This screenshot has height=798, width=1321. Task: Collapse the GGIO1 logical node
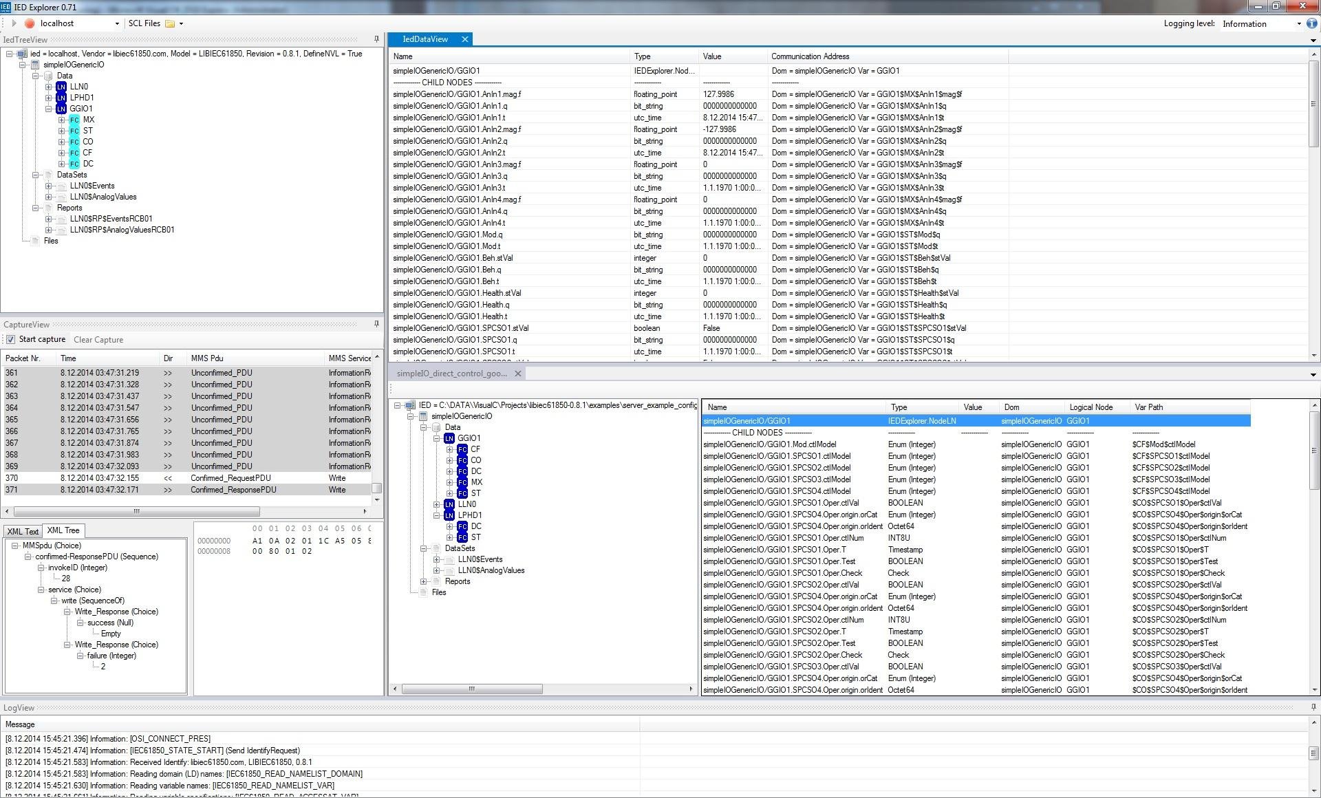pyautogui.click(x=48, y=109)
